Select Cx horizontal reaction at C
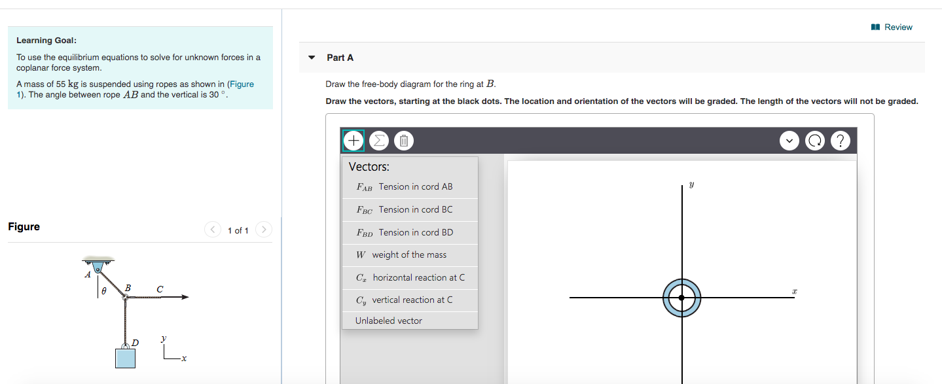Screen dimensions: 942x384 click(410, 277)
